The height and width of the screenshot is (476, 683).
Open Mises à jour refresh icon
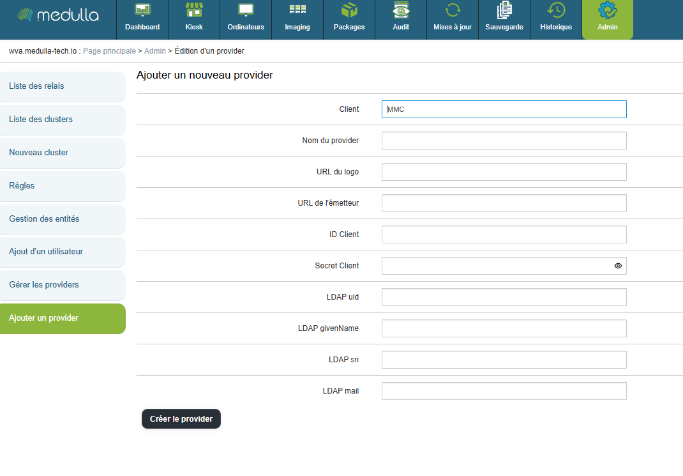tap(453, 11)
